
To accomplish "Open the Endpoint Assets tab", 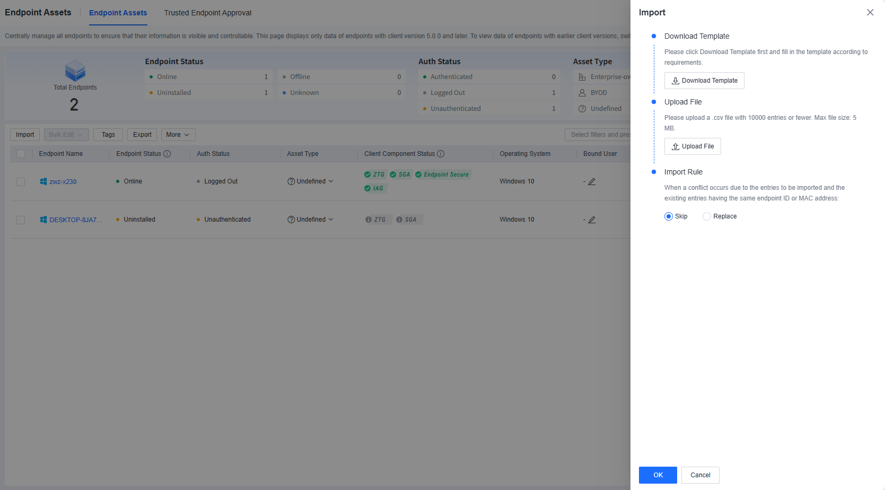I will point(118,13).
